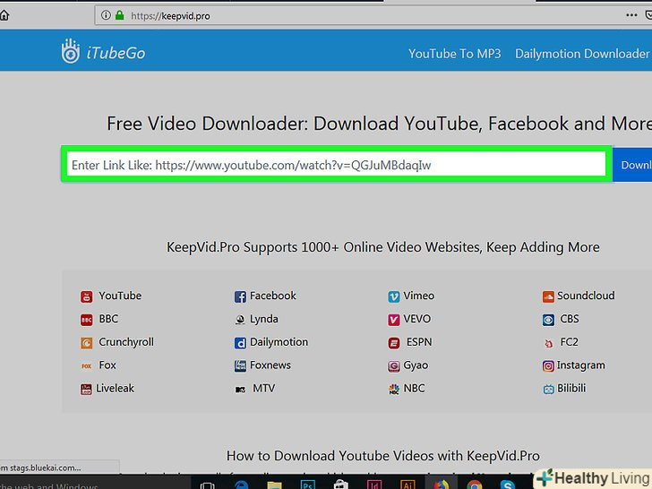Click the CBS eye icon
The height and width of the screenshot is (489, 652).
point(548,320)
